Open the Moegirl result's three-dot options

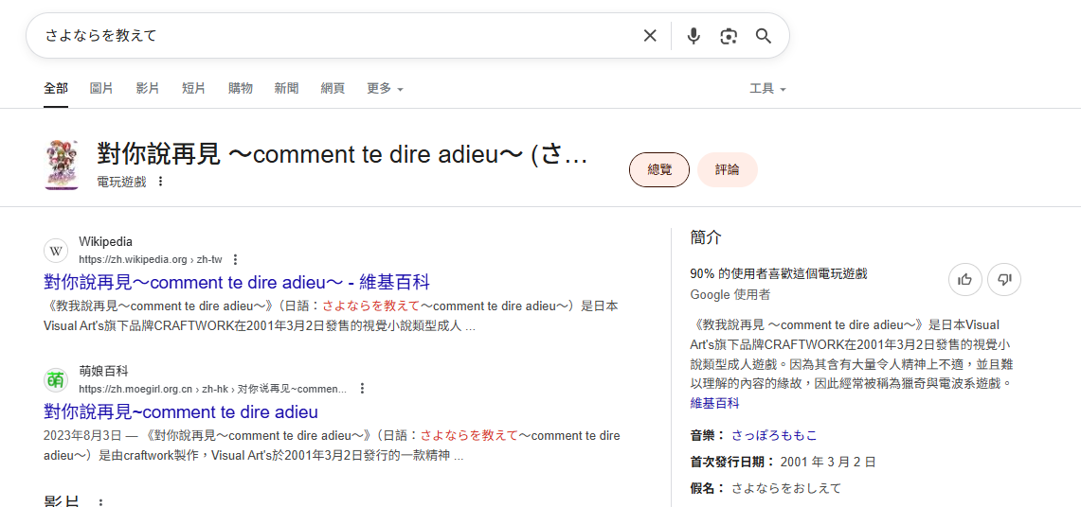[x=362, y=388]
